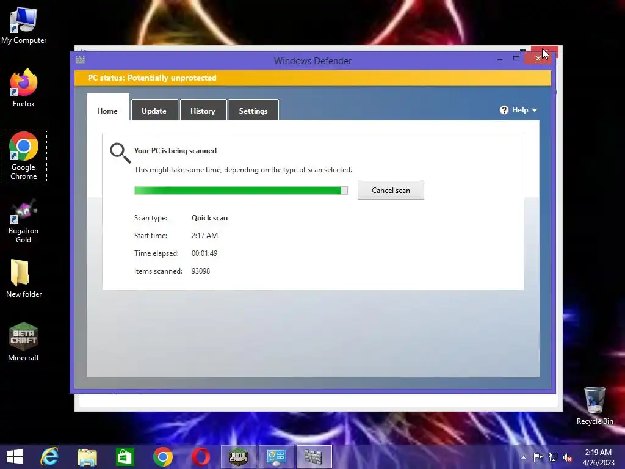625x469 pixels.
Task: Open Bugatron Gold desktop shortcut
Action: point(24,221)
